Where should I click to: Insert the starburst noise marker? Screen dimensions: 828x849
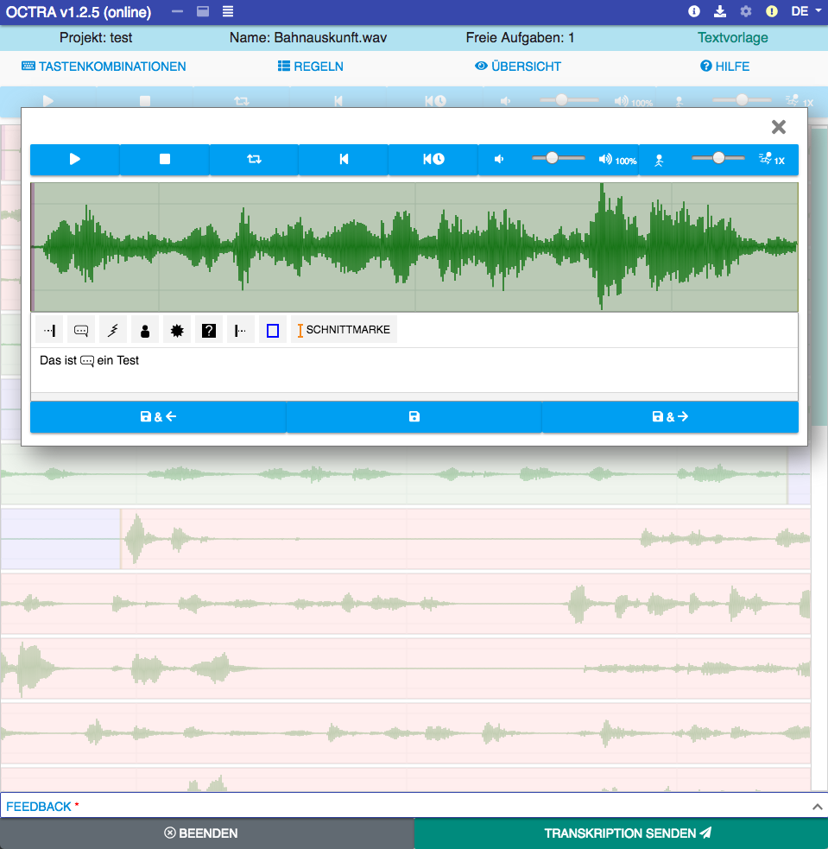(x=177, y=330)
